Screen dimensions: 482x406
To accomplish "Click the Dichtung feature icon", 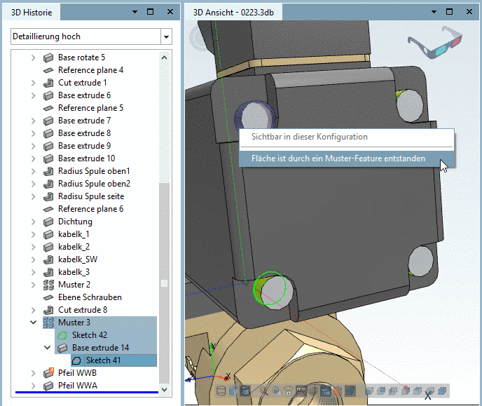I will pyautogui.click(x=48, y=222).
